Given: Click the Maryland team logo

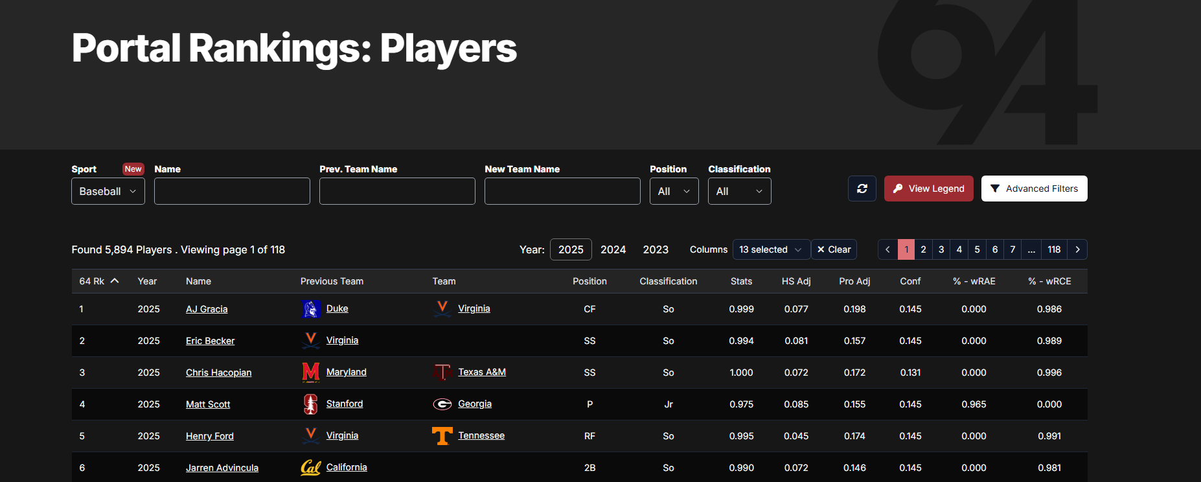Looking at the screenshot, I should [311, 373].
